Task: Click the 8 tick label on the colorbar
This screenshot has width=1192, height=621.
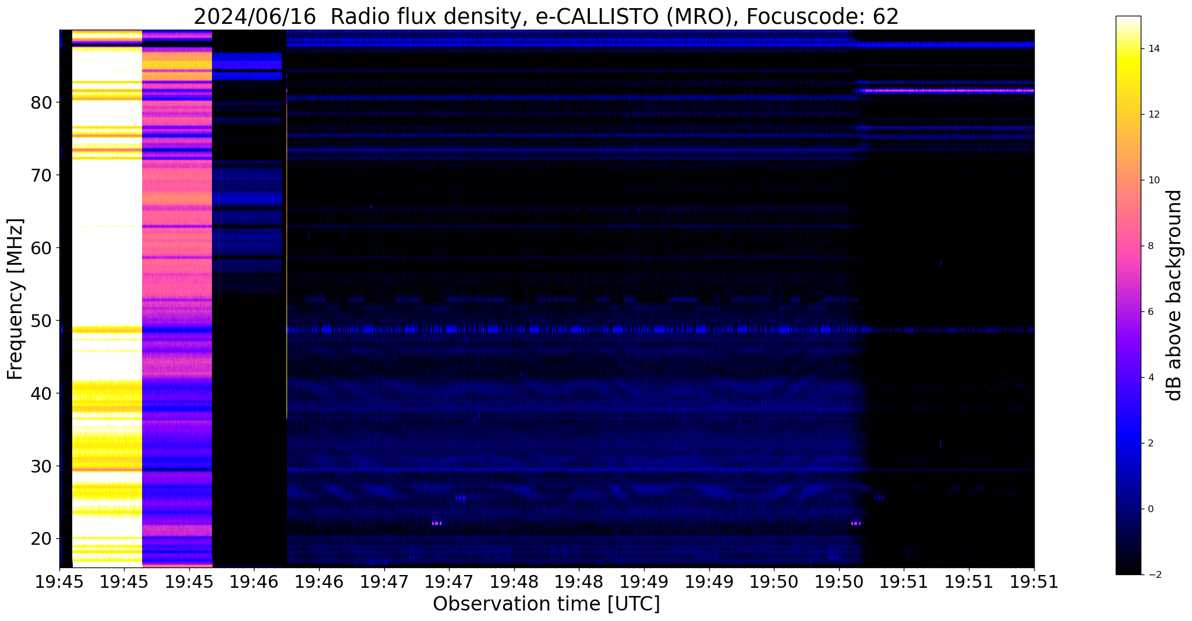Action: point(1149,246)
